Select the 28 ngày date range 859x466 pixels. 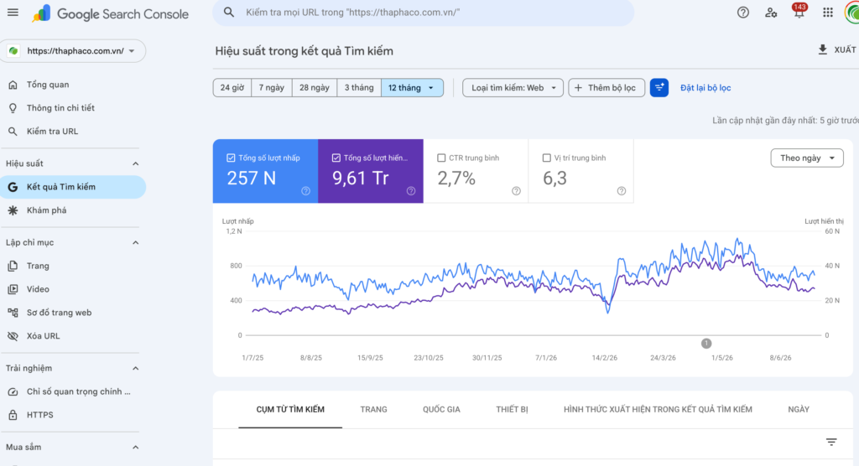(315, 88)
